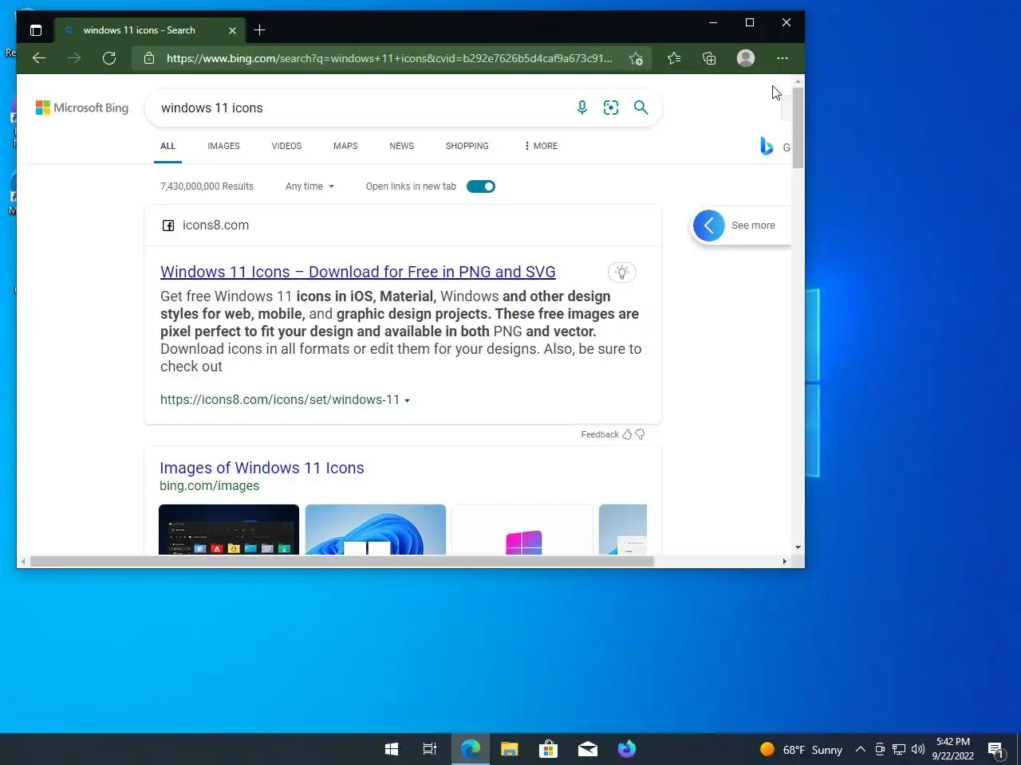Open the browser profile menu
Viewport: 1021px width, 765px height.
tap(746, 58)
